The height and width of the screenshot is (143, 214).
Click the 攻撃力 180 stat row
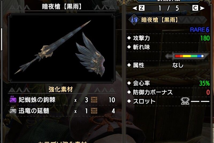click(x=168, y=38)
